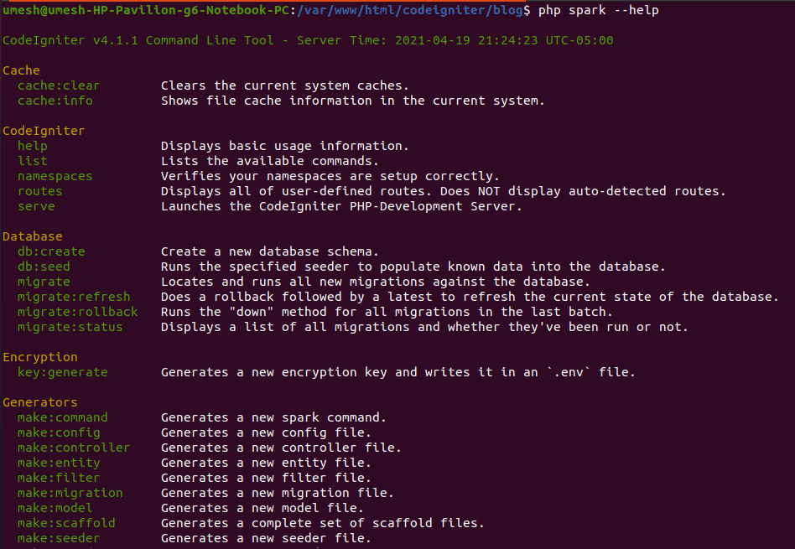Click the make:migration command name

pos(70,493)
